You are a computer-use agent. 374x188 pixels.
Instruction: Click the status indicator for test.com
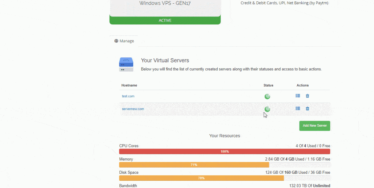267,96
